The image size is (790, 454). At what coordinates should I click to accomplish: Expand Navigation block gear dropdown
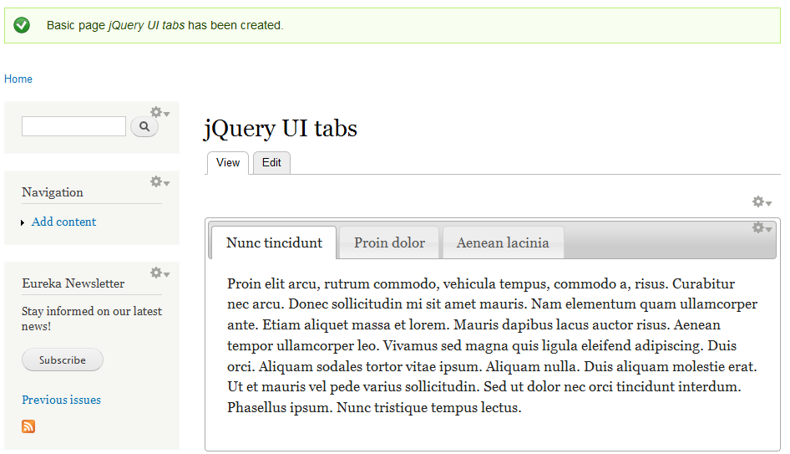tap(159, 182)
